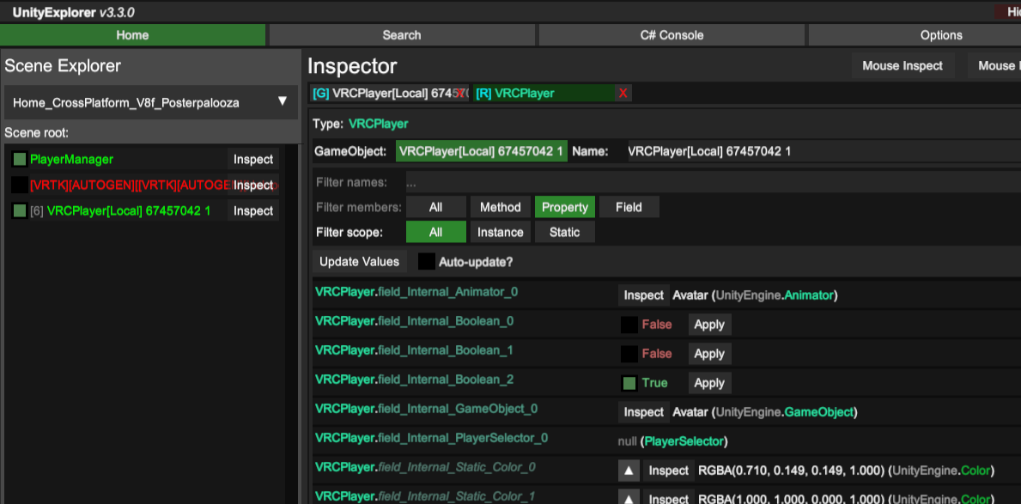Enable the Auto-update checkbox
1021x504 pixels.
point(425,261)
